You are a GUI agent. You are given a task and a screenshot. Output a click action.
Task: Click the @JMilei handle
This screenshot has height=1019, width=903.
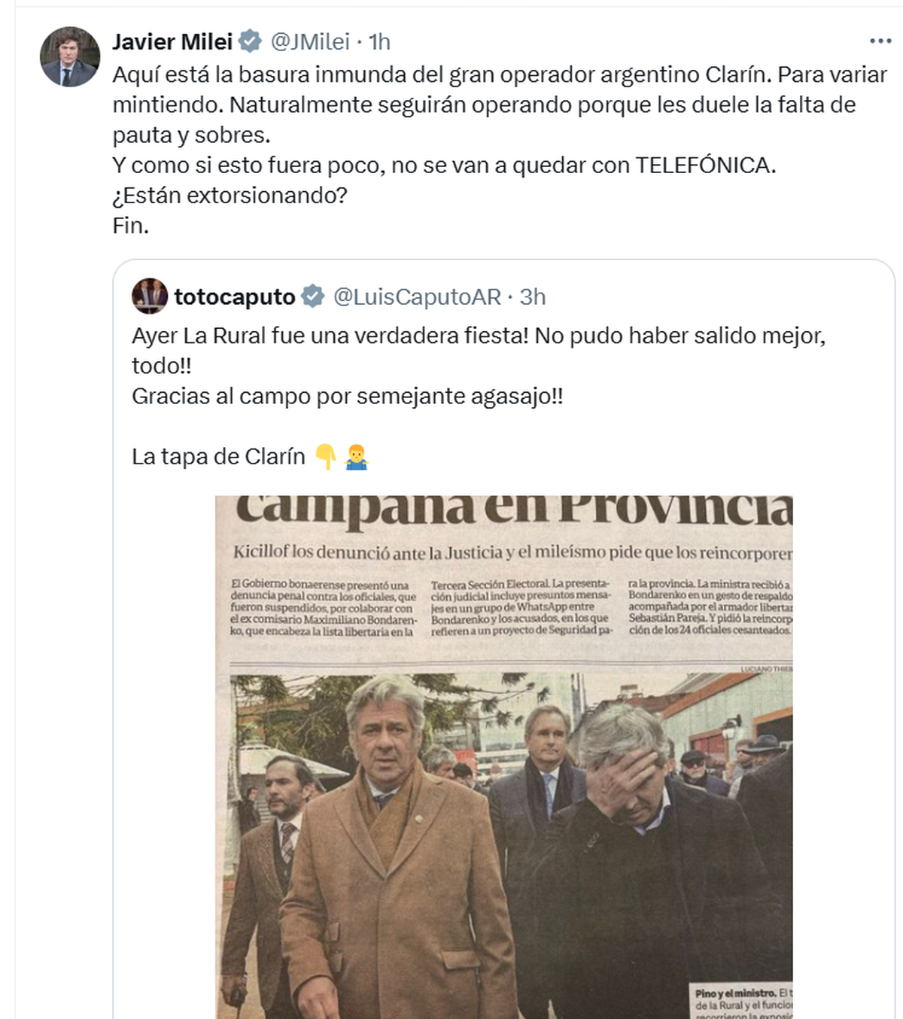pyautogui.click(x=310, y=41)
